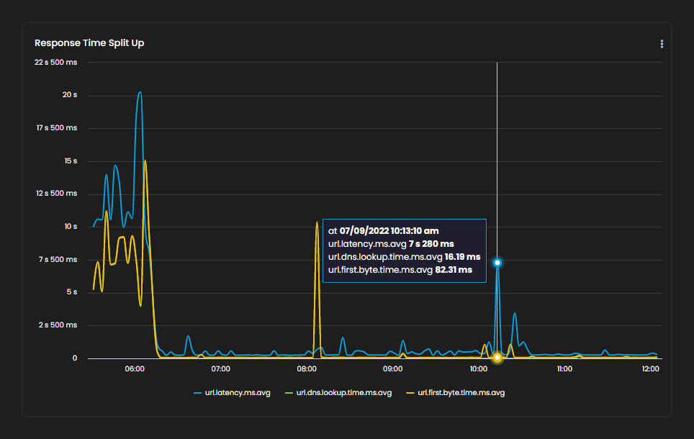694x439 pixels.
Task: Click the 06:00 x-axis label
Action: coord(135,368)
